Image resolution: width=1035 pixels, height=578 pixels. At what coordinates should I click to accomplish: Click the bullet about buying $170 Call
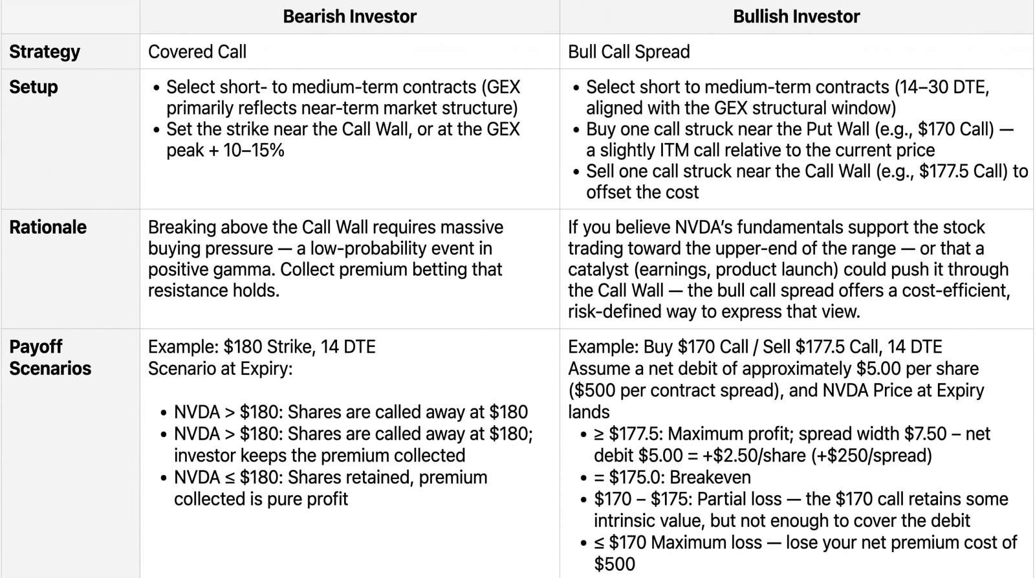794,140
